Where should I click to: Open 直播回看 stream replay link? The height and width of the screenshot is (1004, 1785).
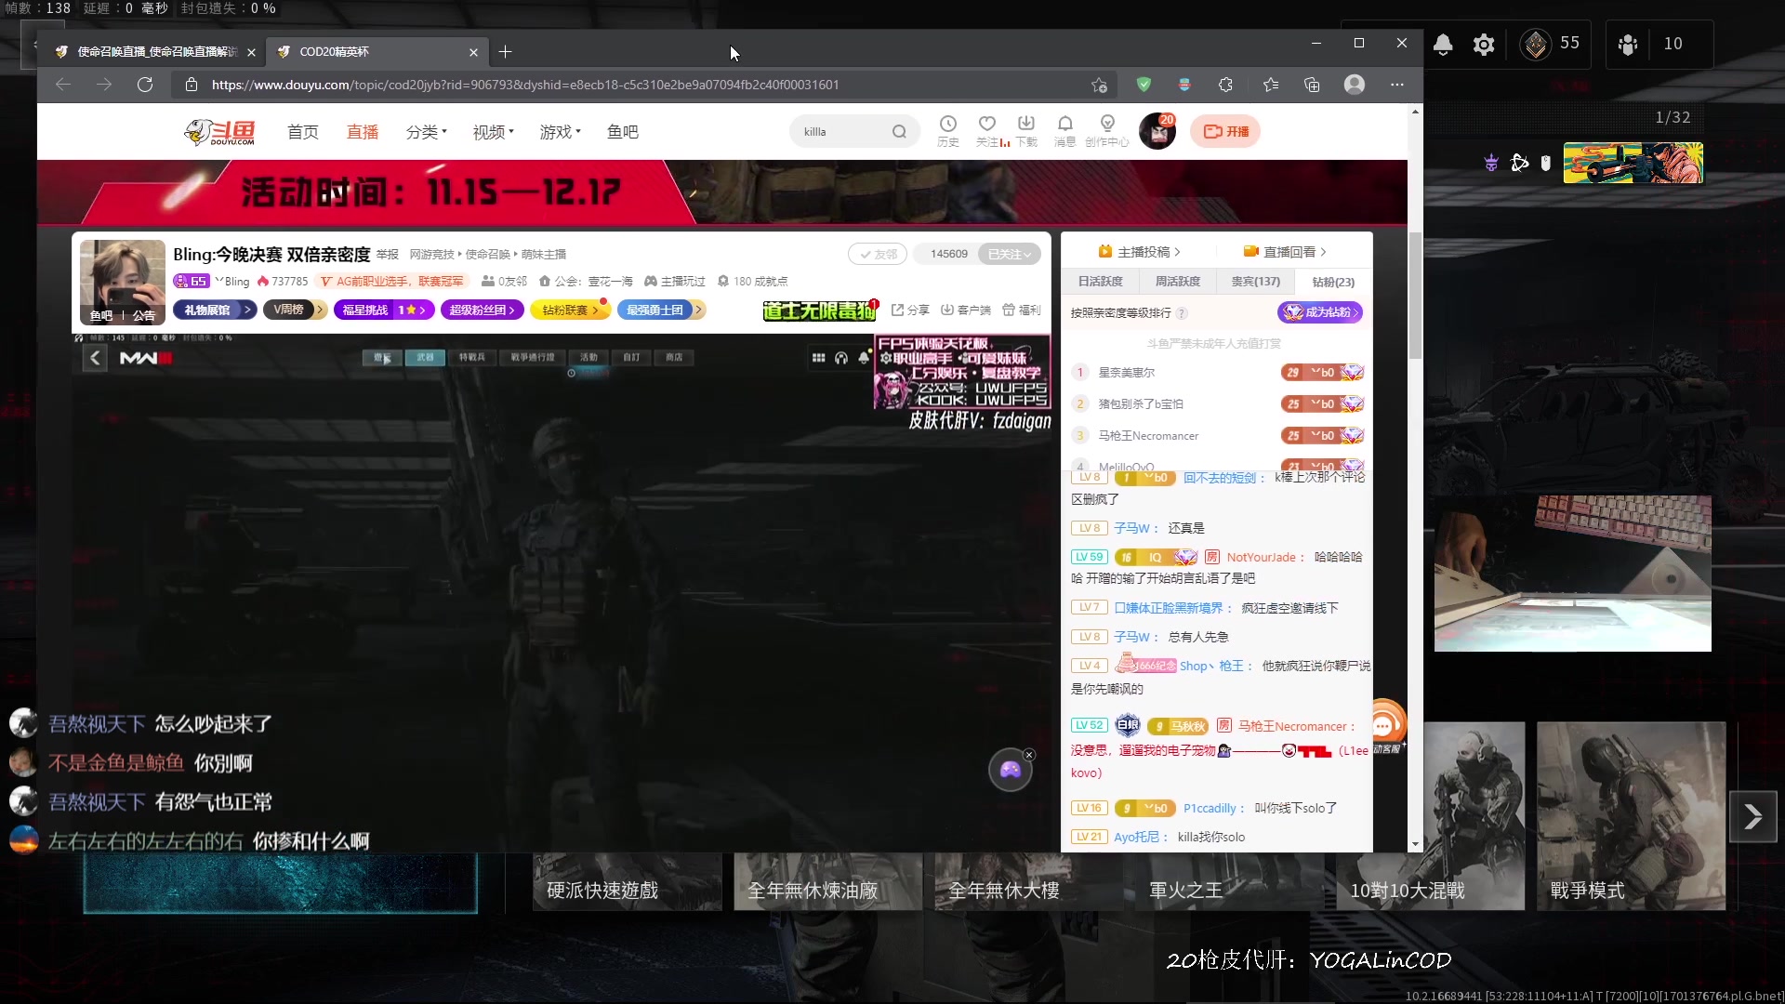point(1284,252)
